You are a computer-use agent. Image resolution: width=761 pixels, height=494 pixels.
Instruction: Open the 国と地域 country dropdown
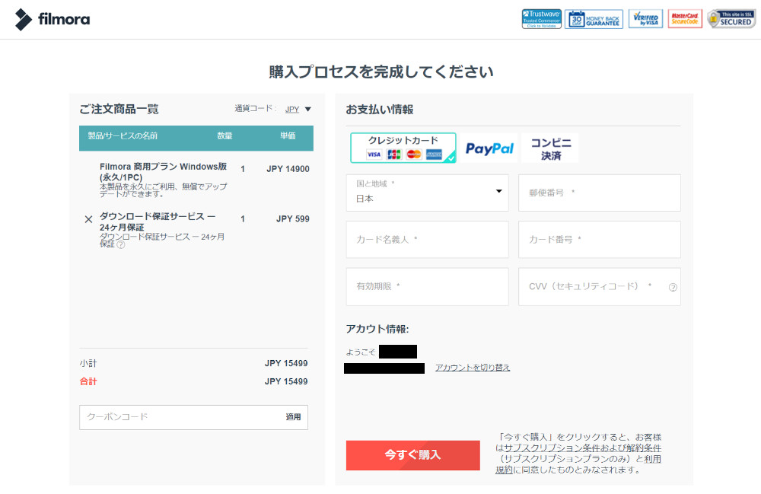(427, 193)
